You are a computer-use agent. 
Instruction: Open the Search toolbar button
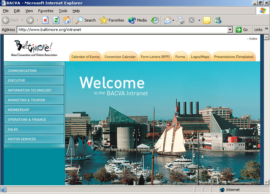point(86,20)
